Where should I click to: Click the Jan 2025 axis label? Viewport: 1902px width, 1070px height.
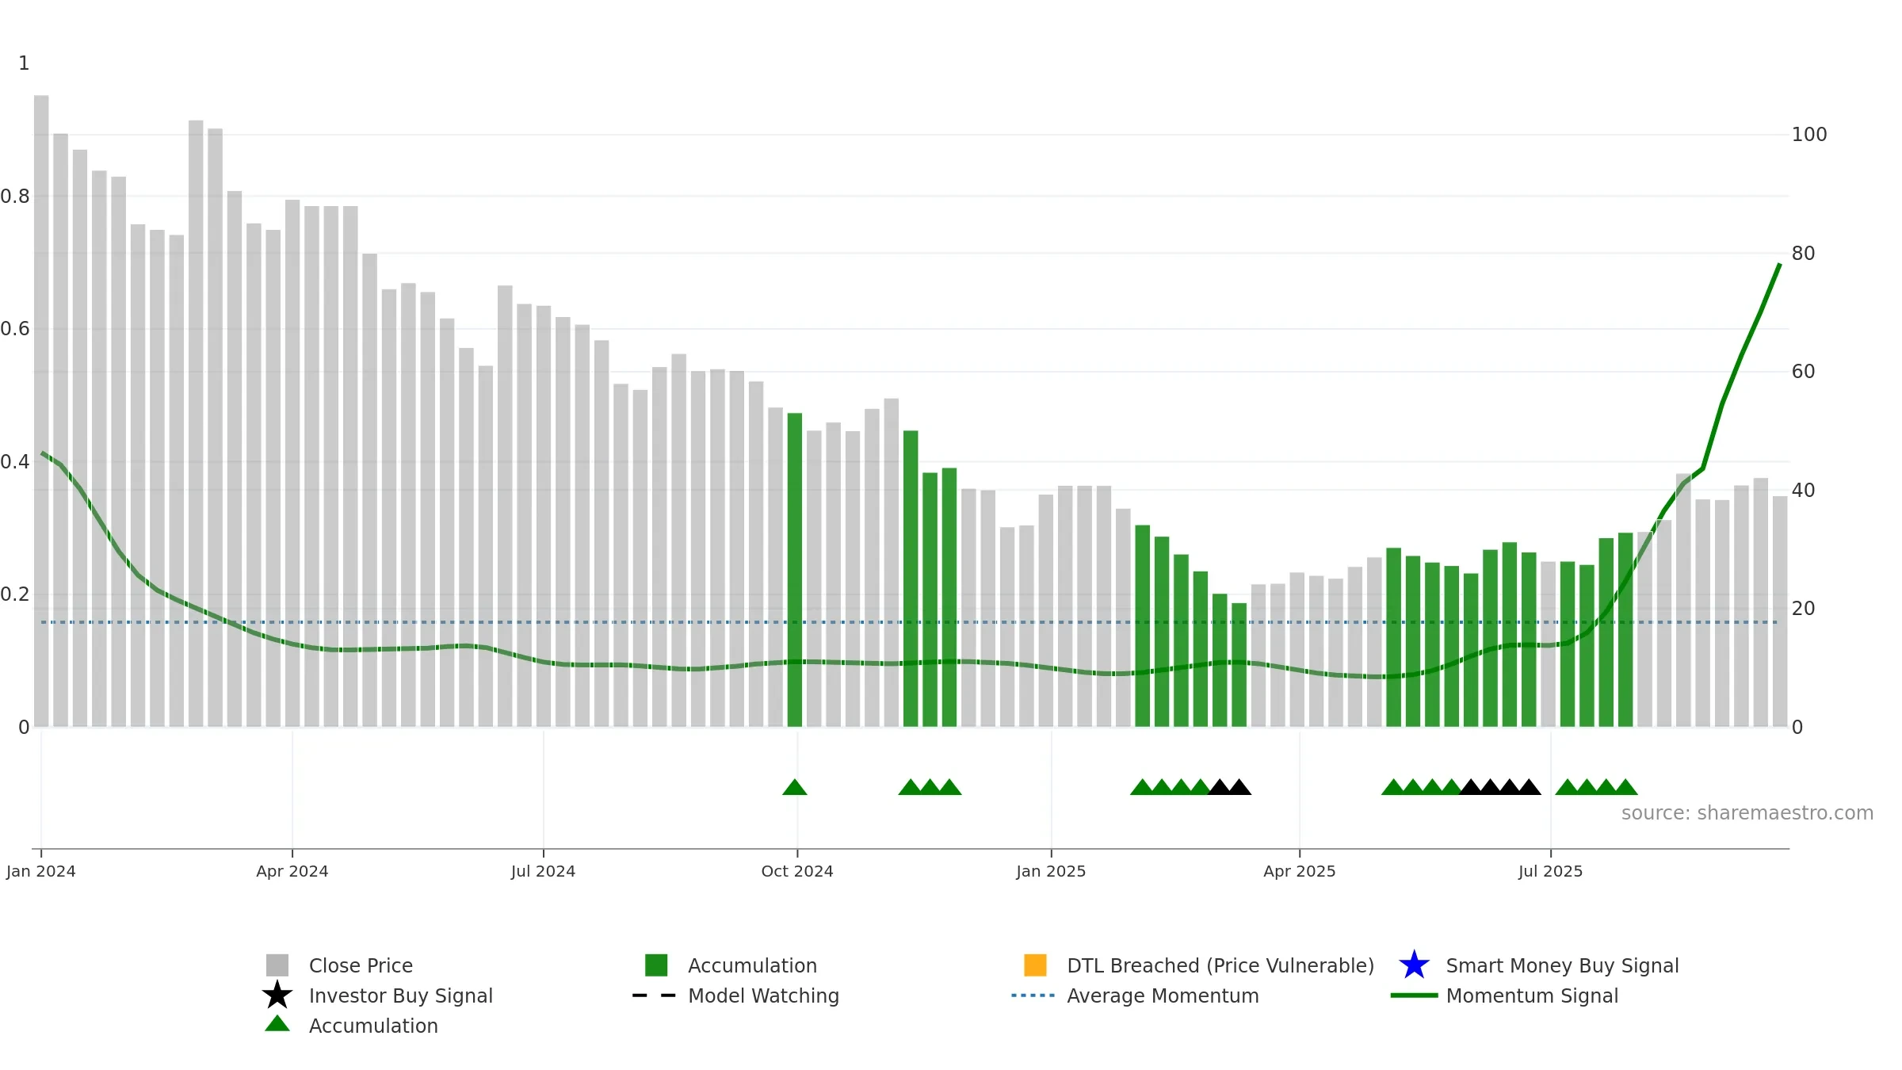click(1051, 871)
